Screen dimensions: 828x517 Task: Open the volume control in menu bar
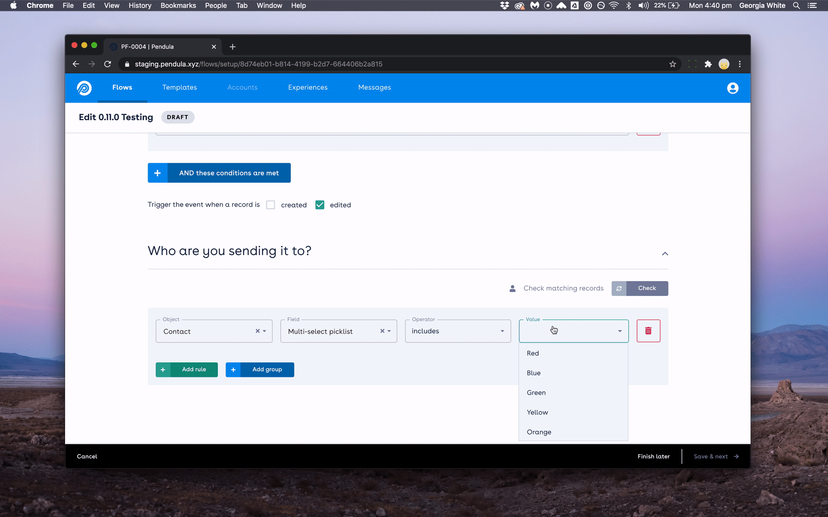tap(643, 6)
